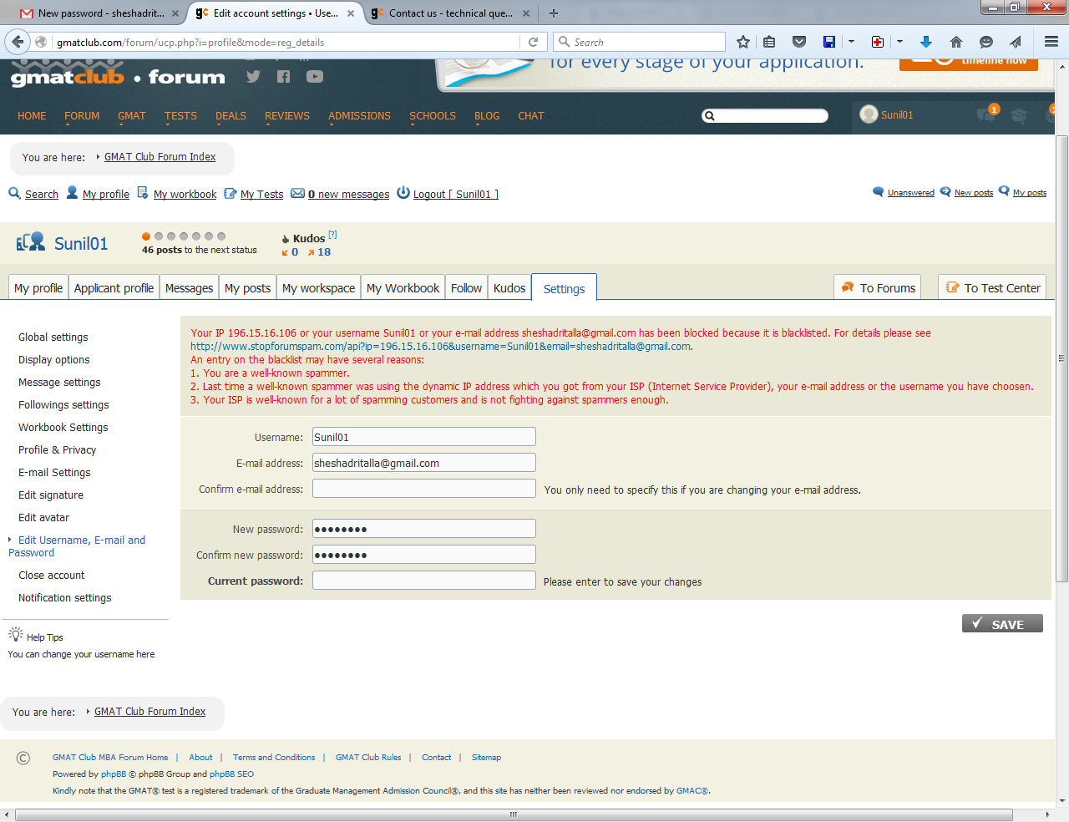
Task: Open the Firefox hamburger menu
Action: pos(1051,42)
